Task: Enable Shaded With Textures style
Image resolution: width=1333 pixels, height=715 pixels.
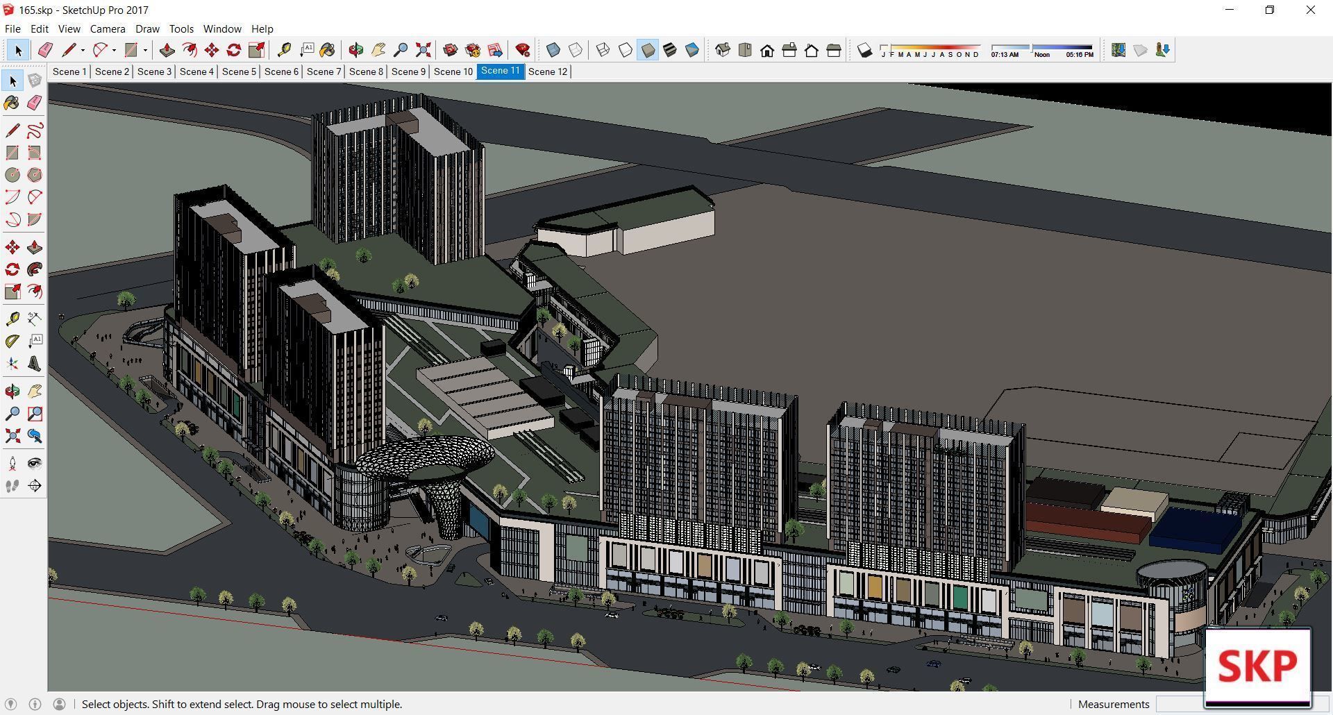Action: pyautogui.click(x=670, y=50)
